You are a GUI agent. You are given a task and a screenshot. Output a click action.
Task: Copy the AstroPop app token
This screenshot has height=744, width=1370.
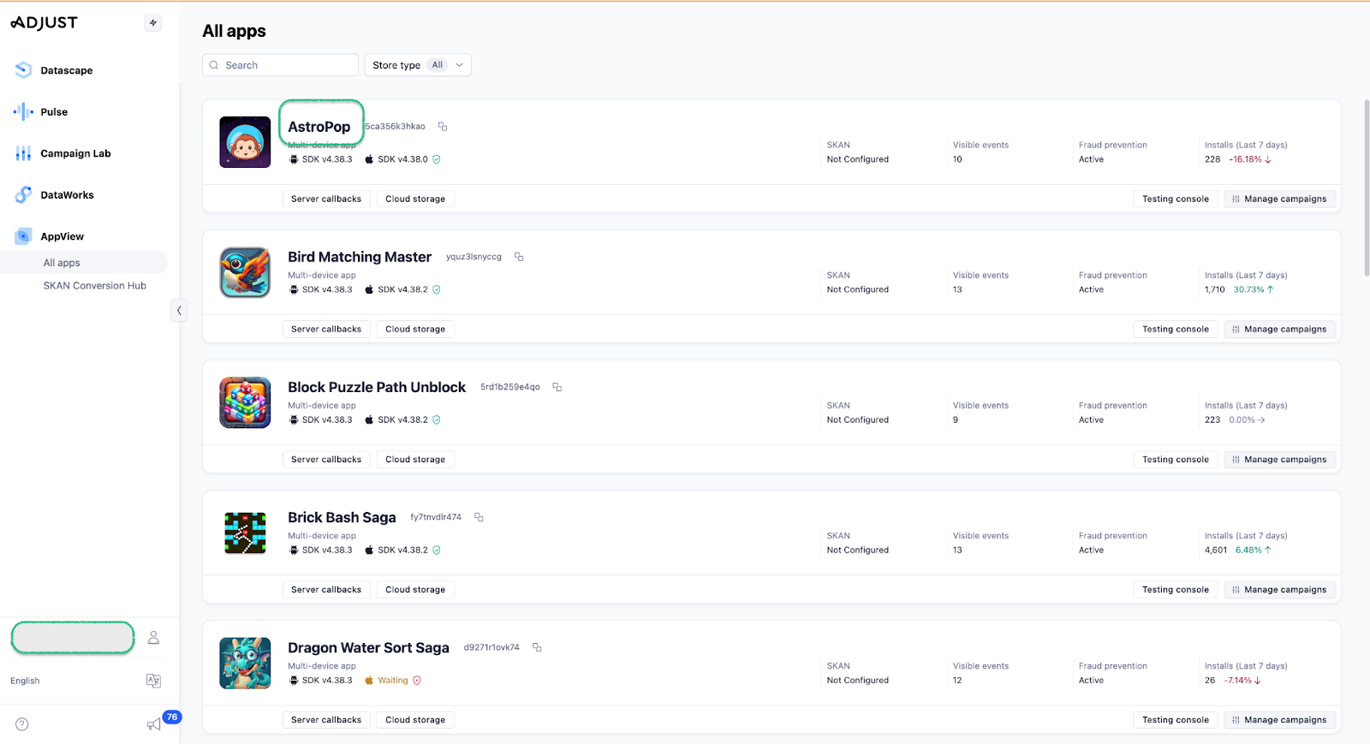click(x=443, y=127)
